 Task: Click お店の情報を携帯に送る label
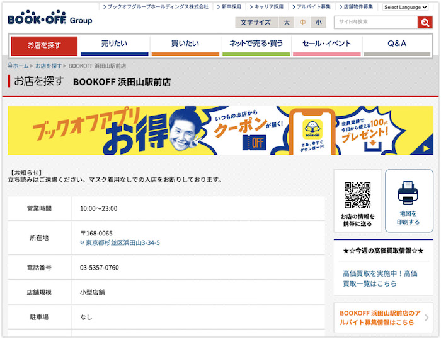click(357, 220)
